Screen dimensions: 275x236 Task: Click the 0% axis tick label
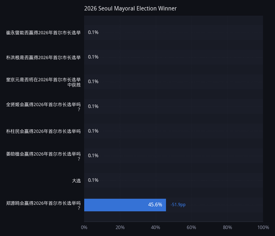coord(84,227)
